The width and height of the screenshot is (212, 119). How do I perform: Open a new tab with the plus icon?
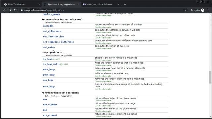point(125,4)
